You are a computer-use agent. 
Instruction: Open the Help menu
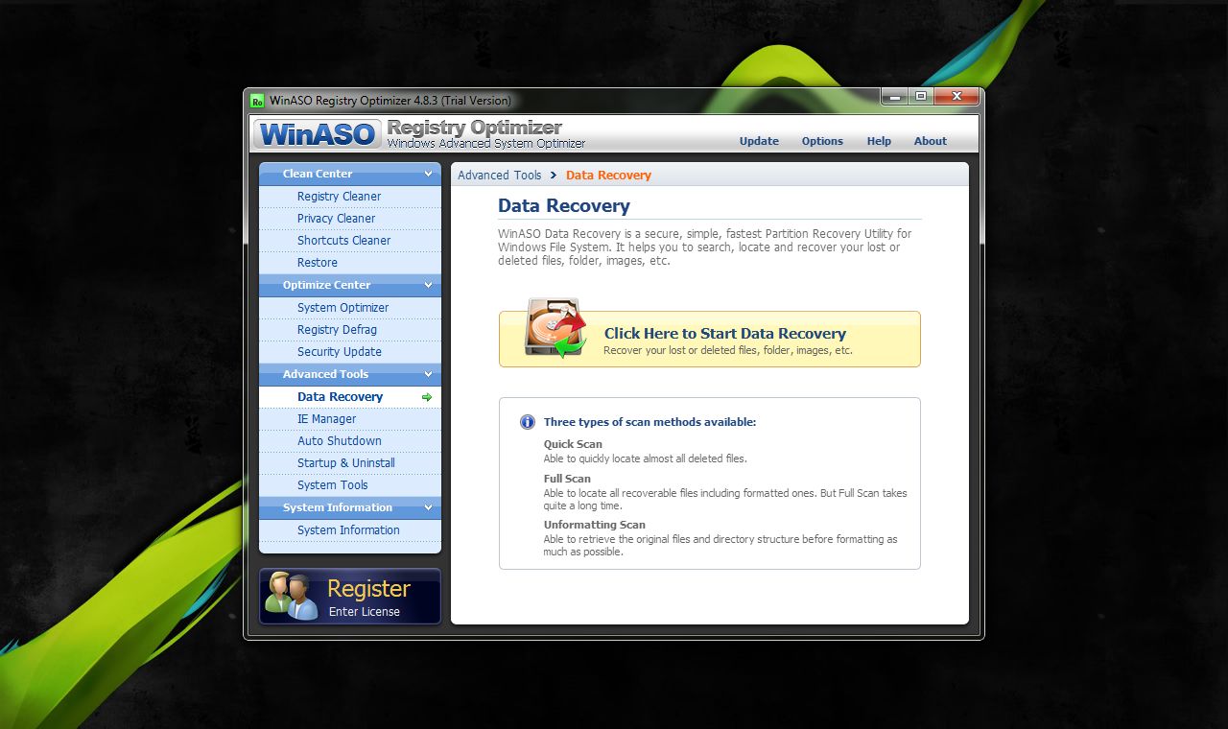coord(879,141)
